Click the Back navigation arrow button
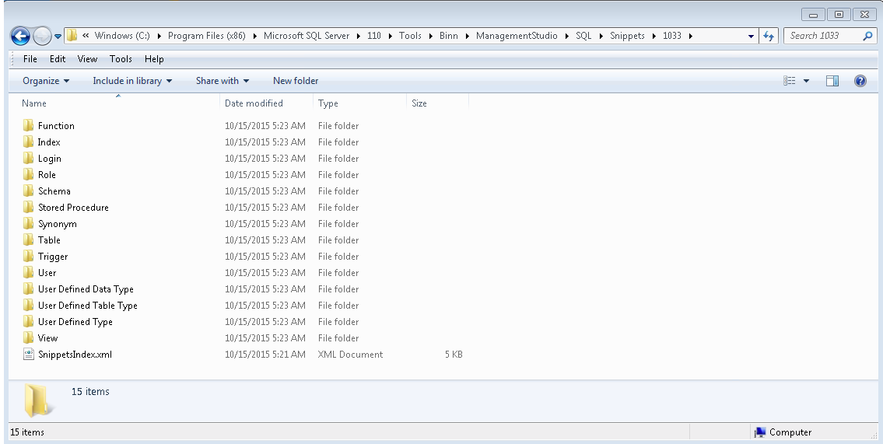 20,36
